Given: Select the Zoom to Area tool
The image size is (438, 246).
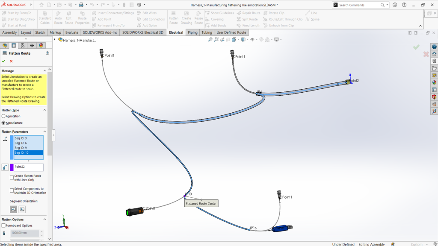Looking at the screenshot, I should coord(216,39).
